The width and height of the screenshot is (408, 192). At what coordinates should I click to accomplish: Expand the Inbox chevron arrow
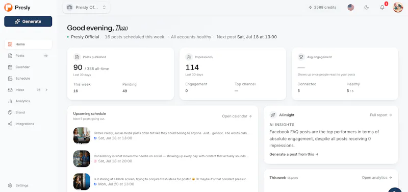click(x=46, y=90)
